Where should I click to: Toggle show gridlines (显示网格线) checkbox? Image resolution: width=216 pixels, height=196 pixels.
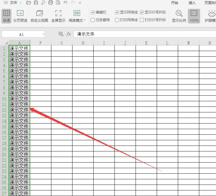tap(117, 12)
